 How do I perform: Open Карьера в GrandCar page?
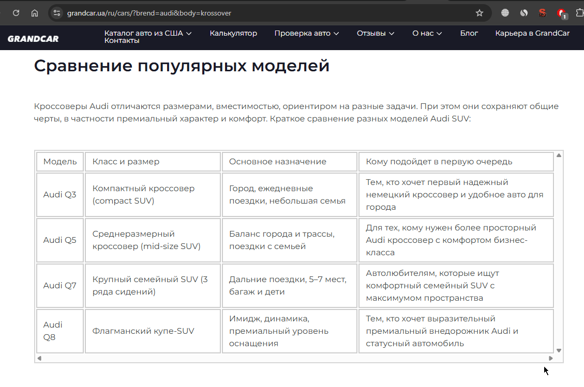pos(532,33)
